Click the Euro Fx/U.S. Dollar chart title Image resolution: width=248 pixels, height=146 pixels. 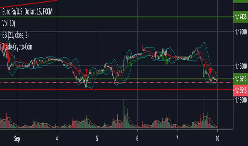point(27,12)
